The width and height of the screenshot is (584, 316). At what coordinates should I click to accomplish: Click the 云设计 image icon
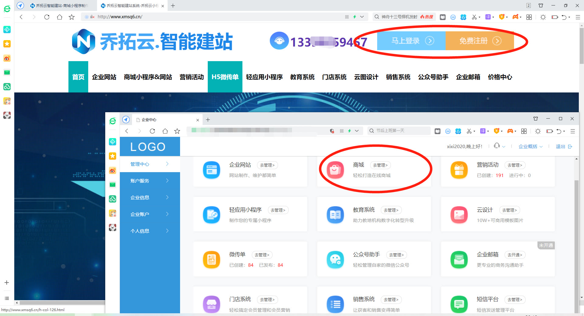pos(459,215)
